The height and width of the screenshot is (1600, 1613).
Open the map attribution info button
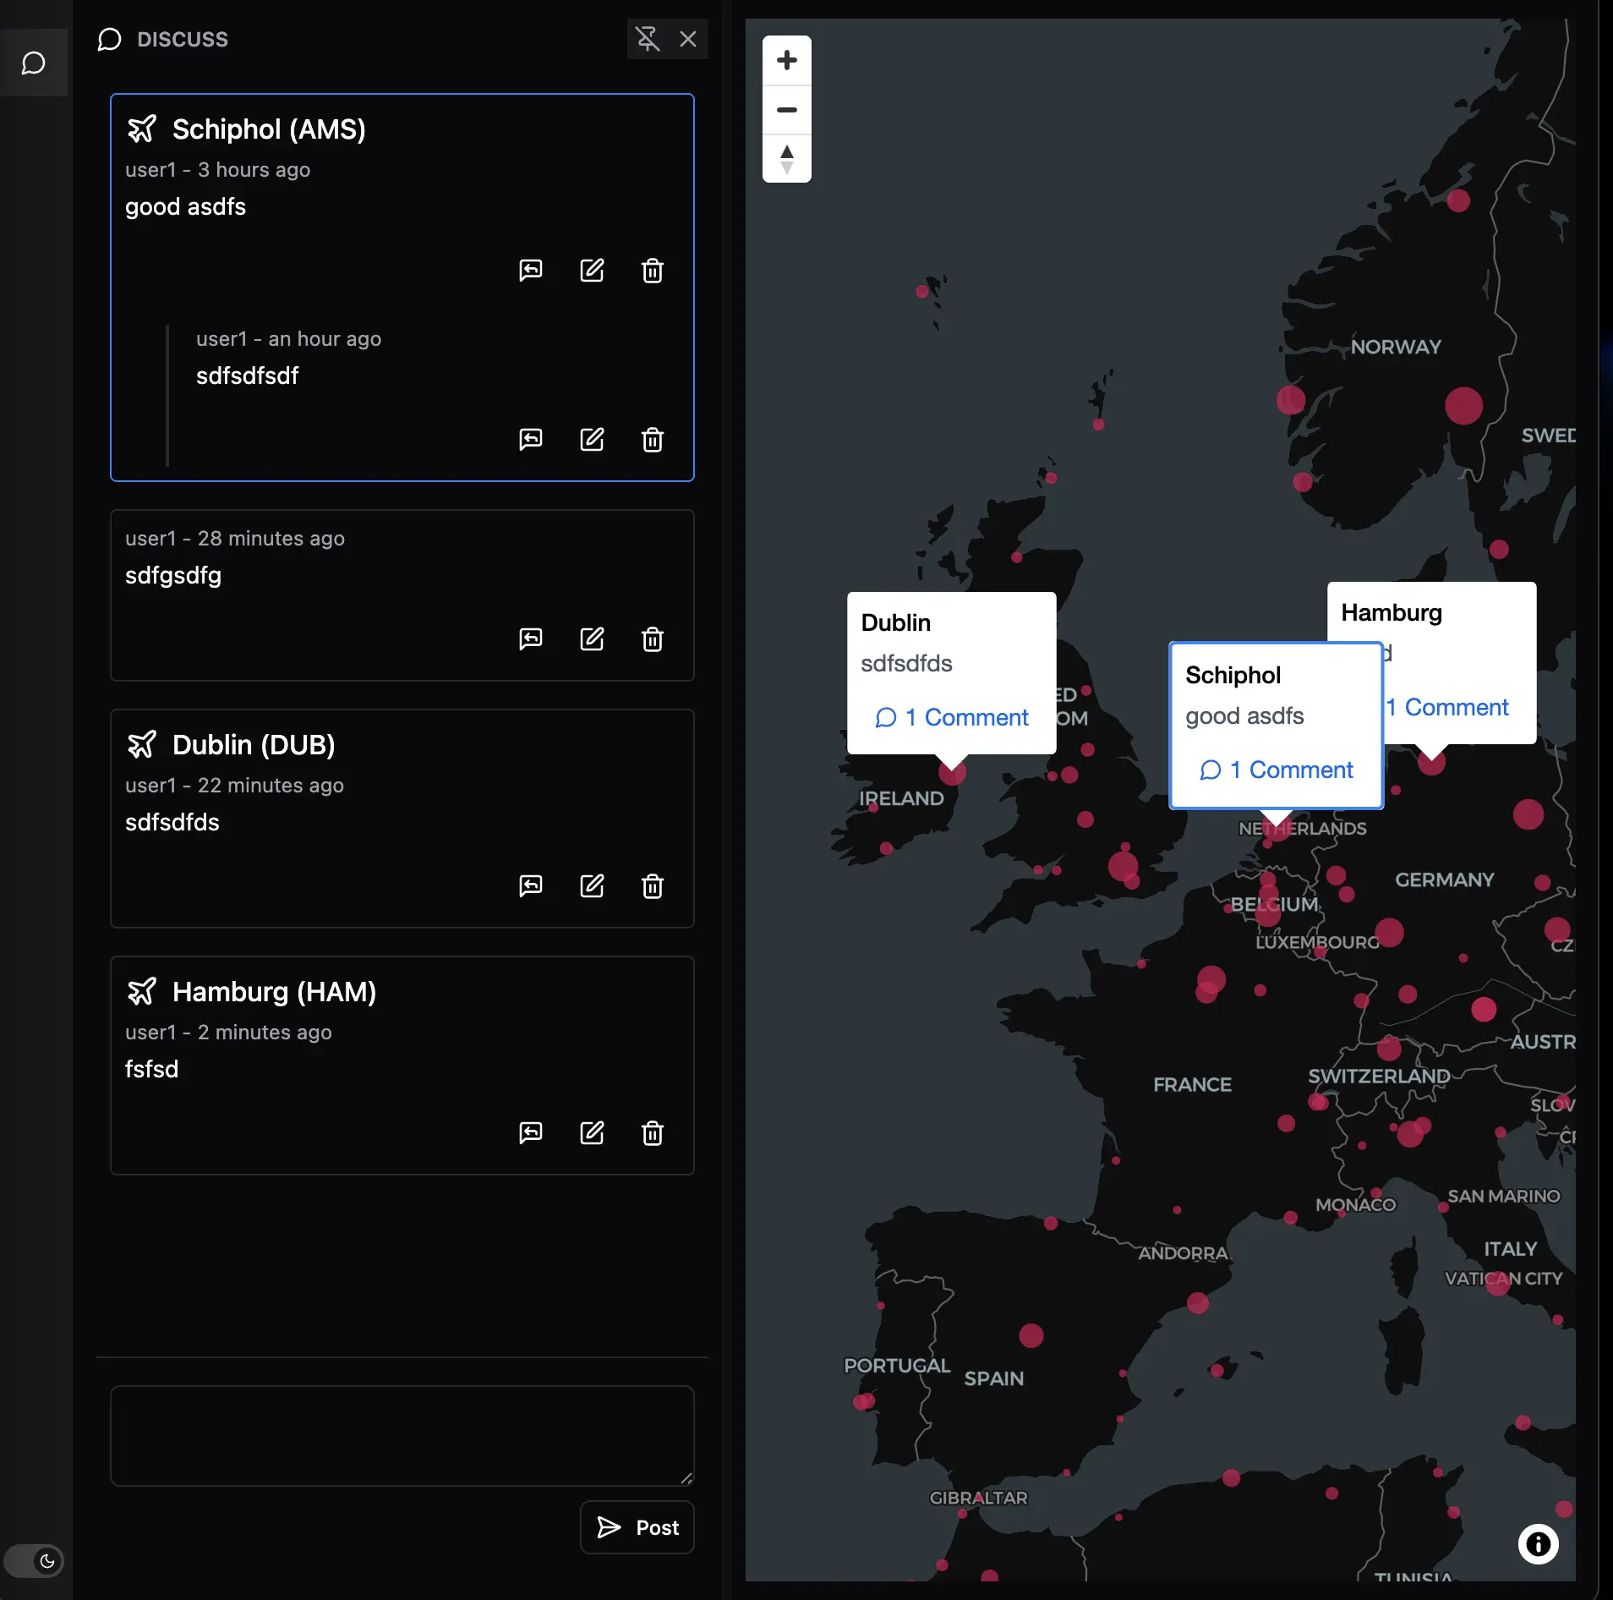pos(1539,1544)
